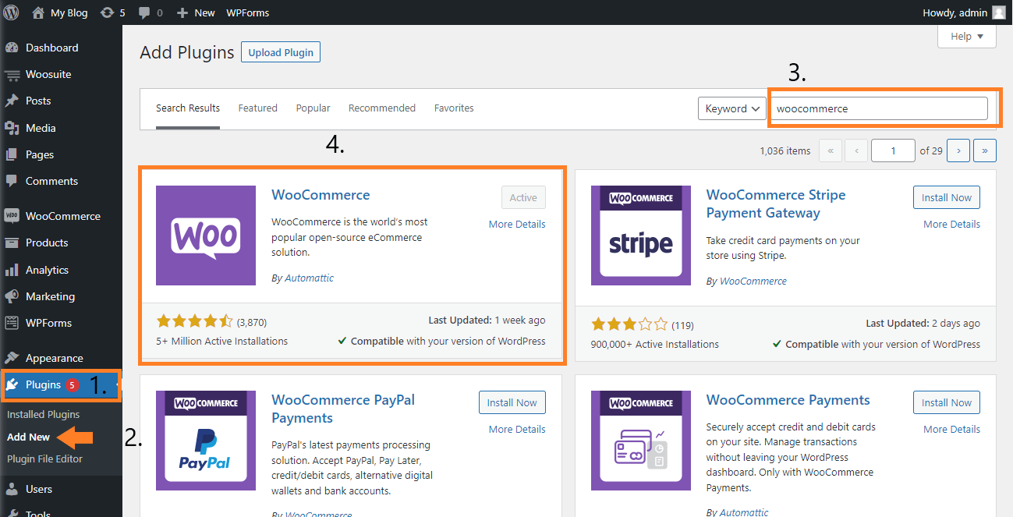This screenshot has height=517, width=1013.
Task: Install WooCommerce Payments now
Action: coord(947,402)
